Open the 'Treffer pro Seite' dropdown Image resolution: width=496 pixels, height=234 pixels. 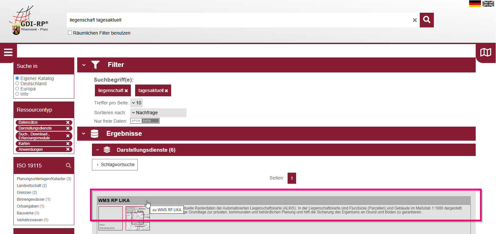[x=136, y=103]
